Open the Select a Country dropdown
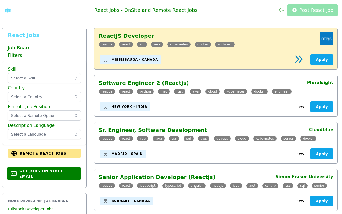Screen dimensions: 342x214 click(44, 97)
